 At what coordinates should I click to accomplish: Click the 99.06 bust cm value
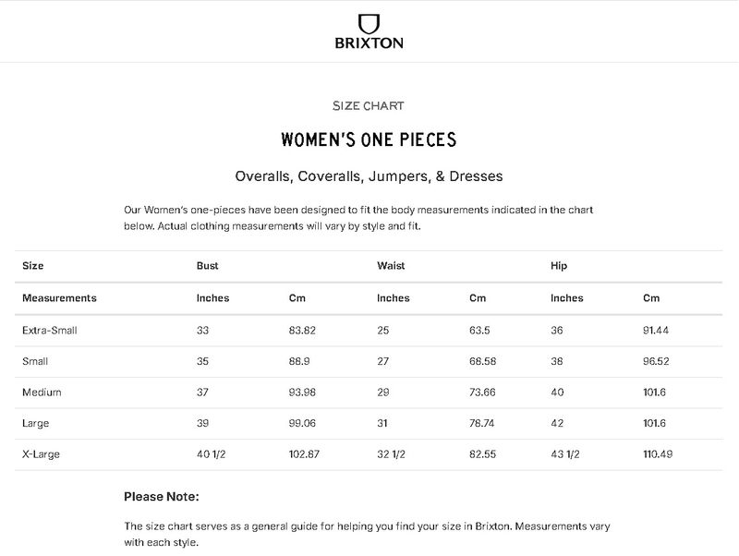(x=305, y=423)
